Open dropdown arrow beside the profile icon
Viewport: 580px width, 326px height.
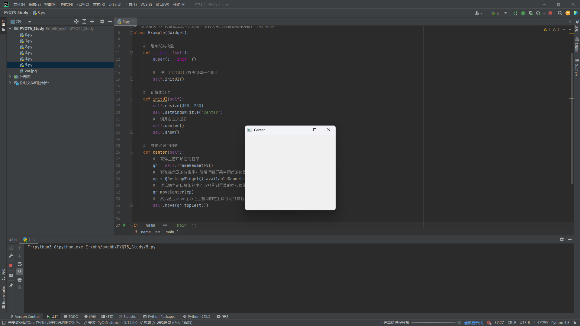pyautogui.click(x=544, y=13)
